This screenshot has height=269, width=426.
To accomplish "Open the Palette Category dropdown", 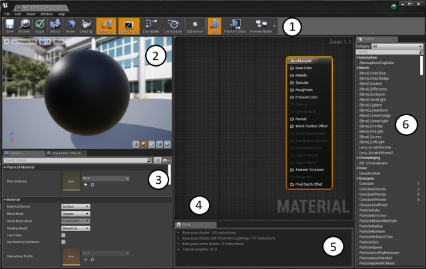I will (397, 46).
